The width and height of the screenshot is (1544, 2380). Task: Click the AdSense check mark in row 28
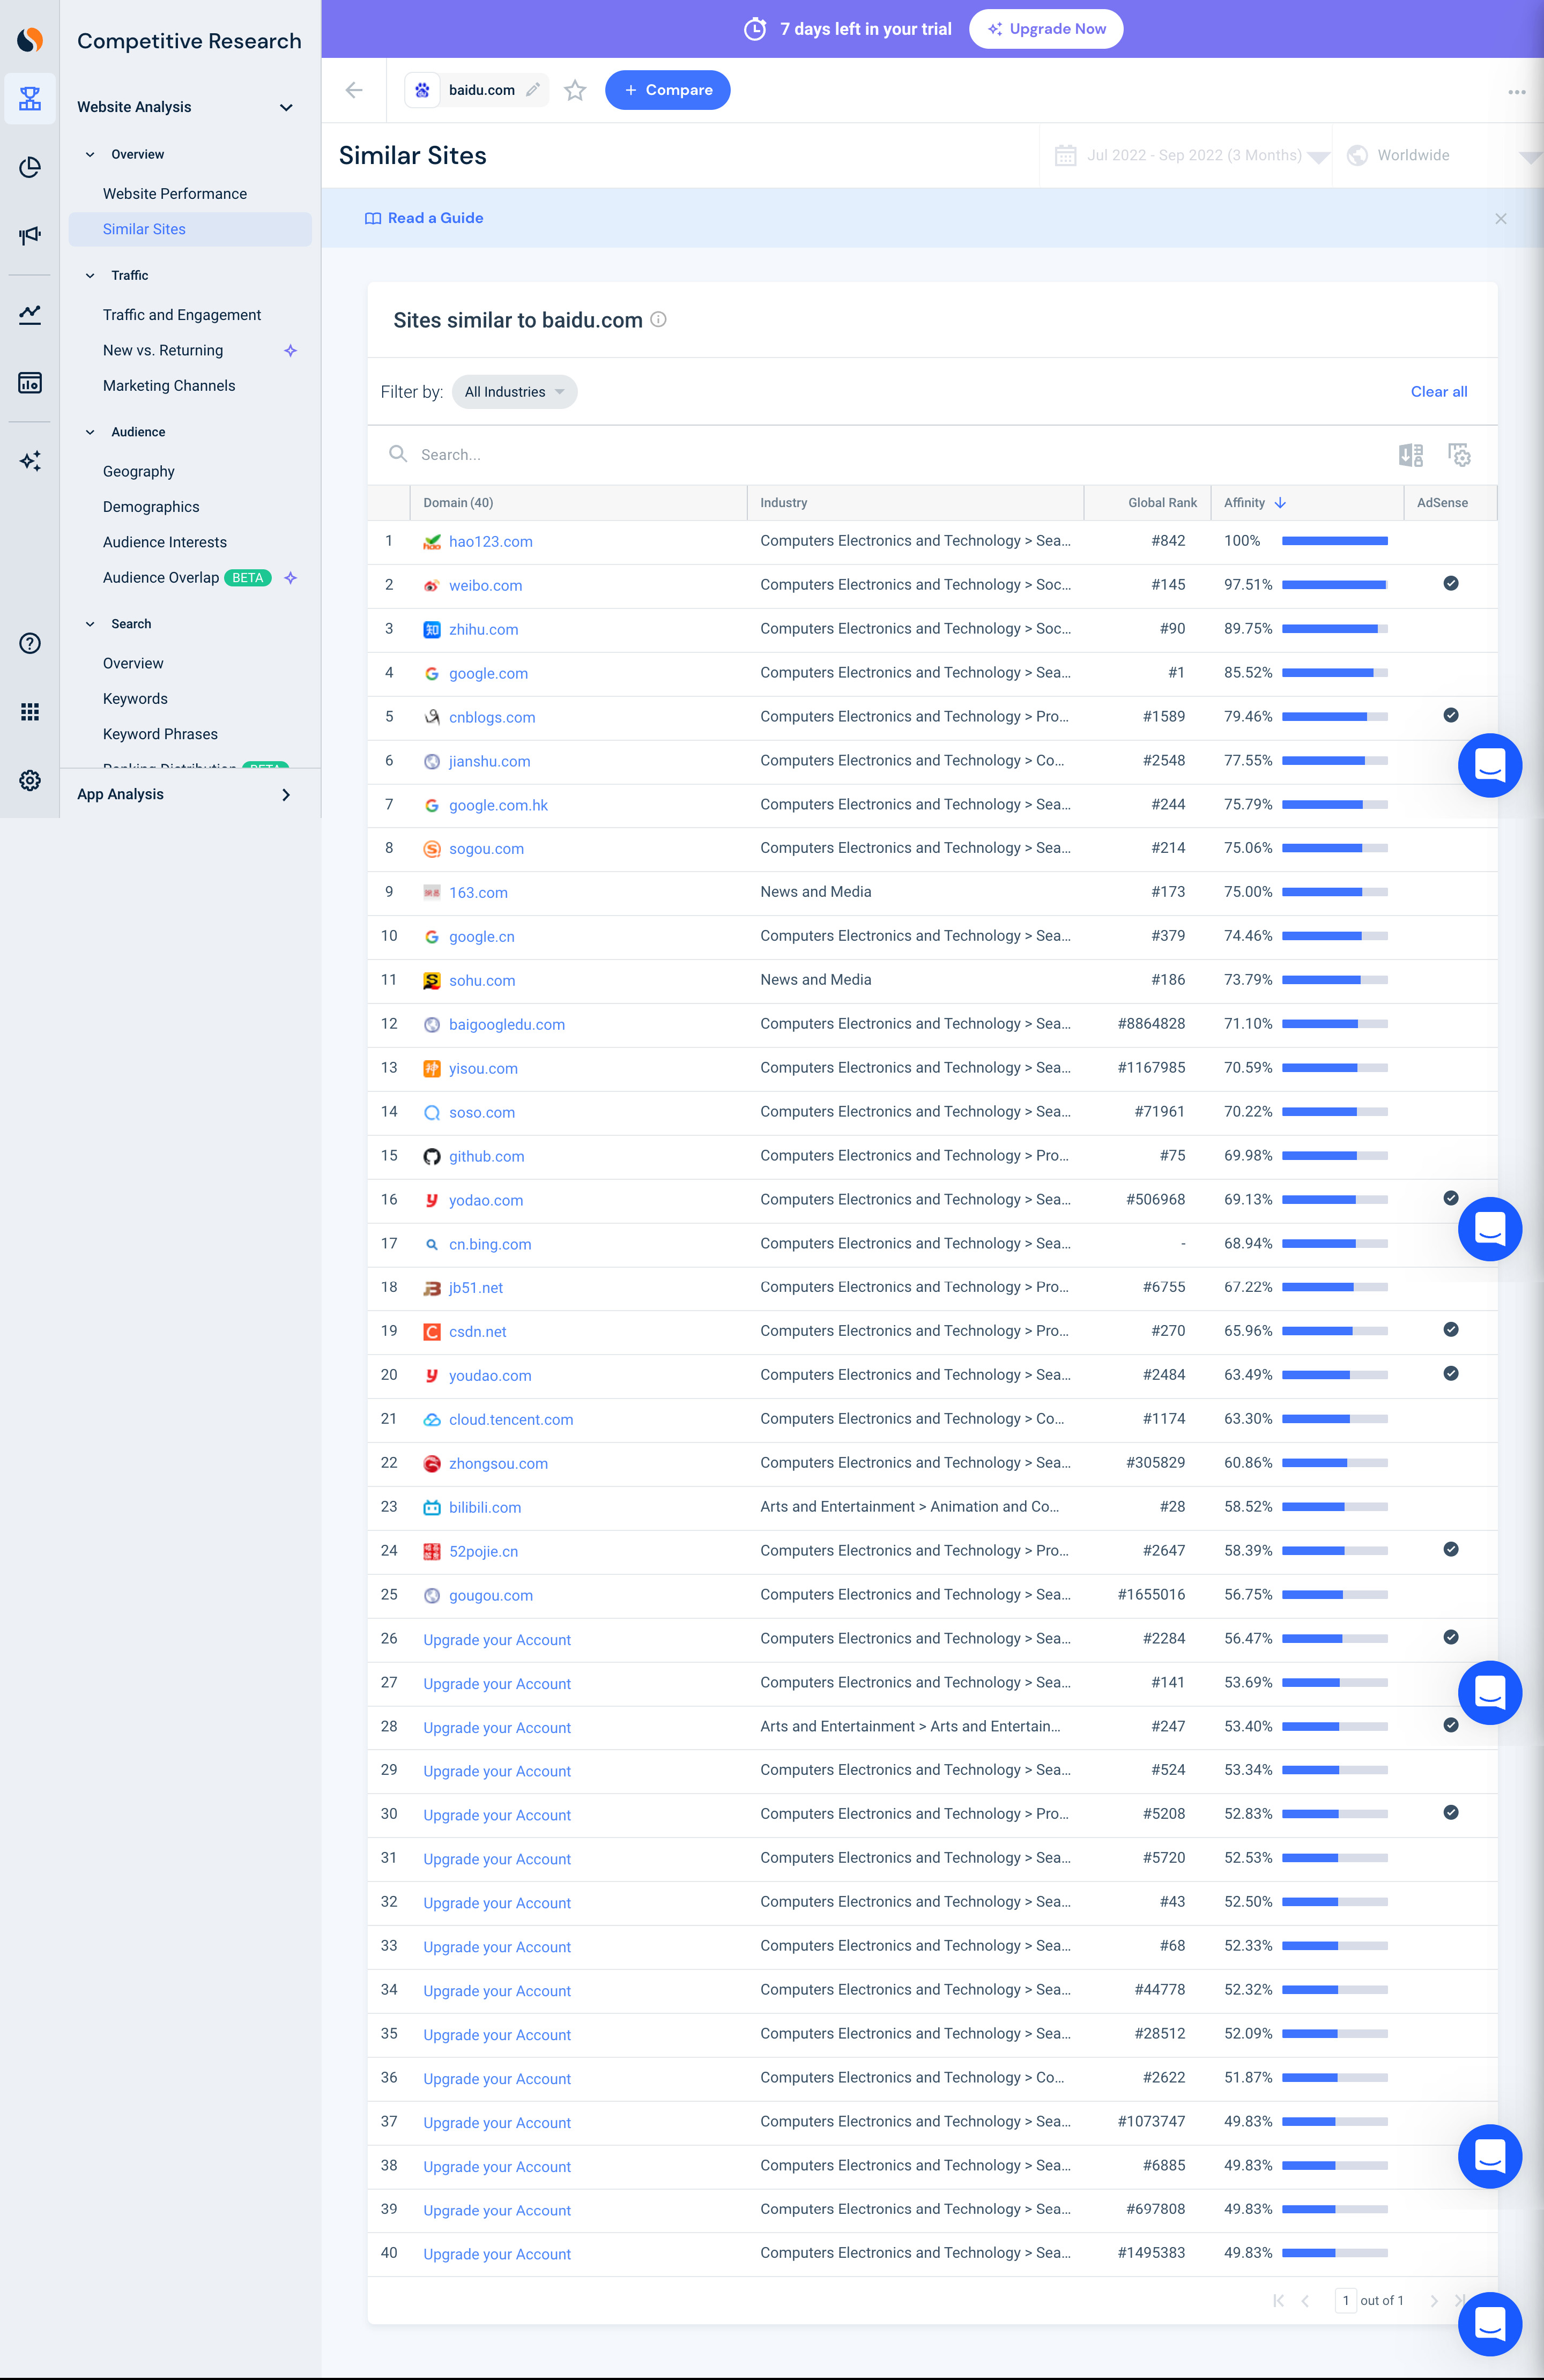(x=1450, y=1726)
